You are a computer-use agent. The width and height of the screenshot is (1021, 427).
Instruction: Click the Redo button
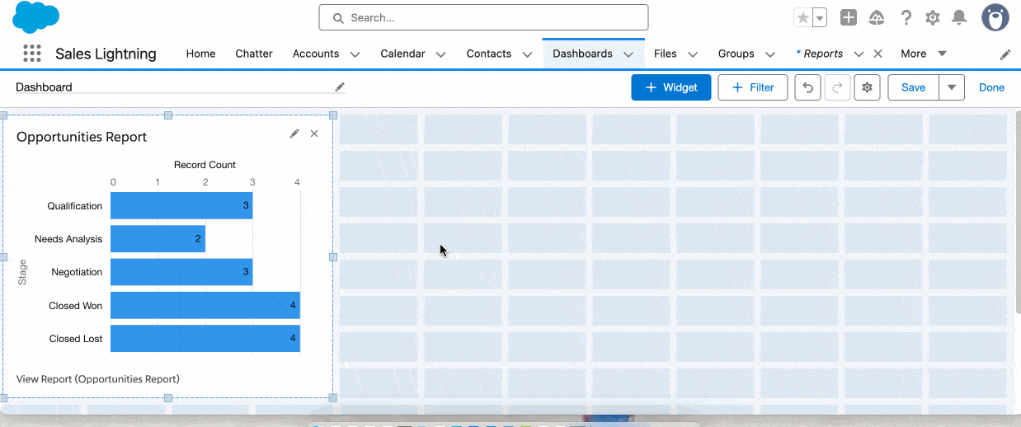(x=836, y=87)
